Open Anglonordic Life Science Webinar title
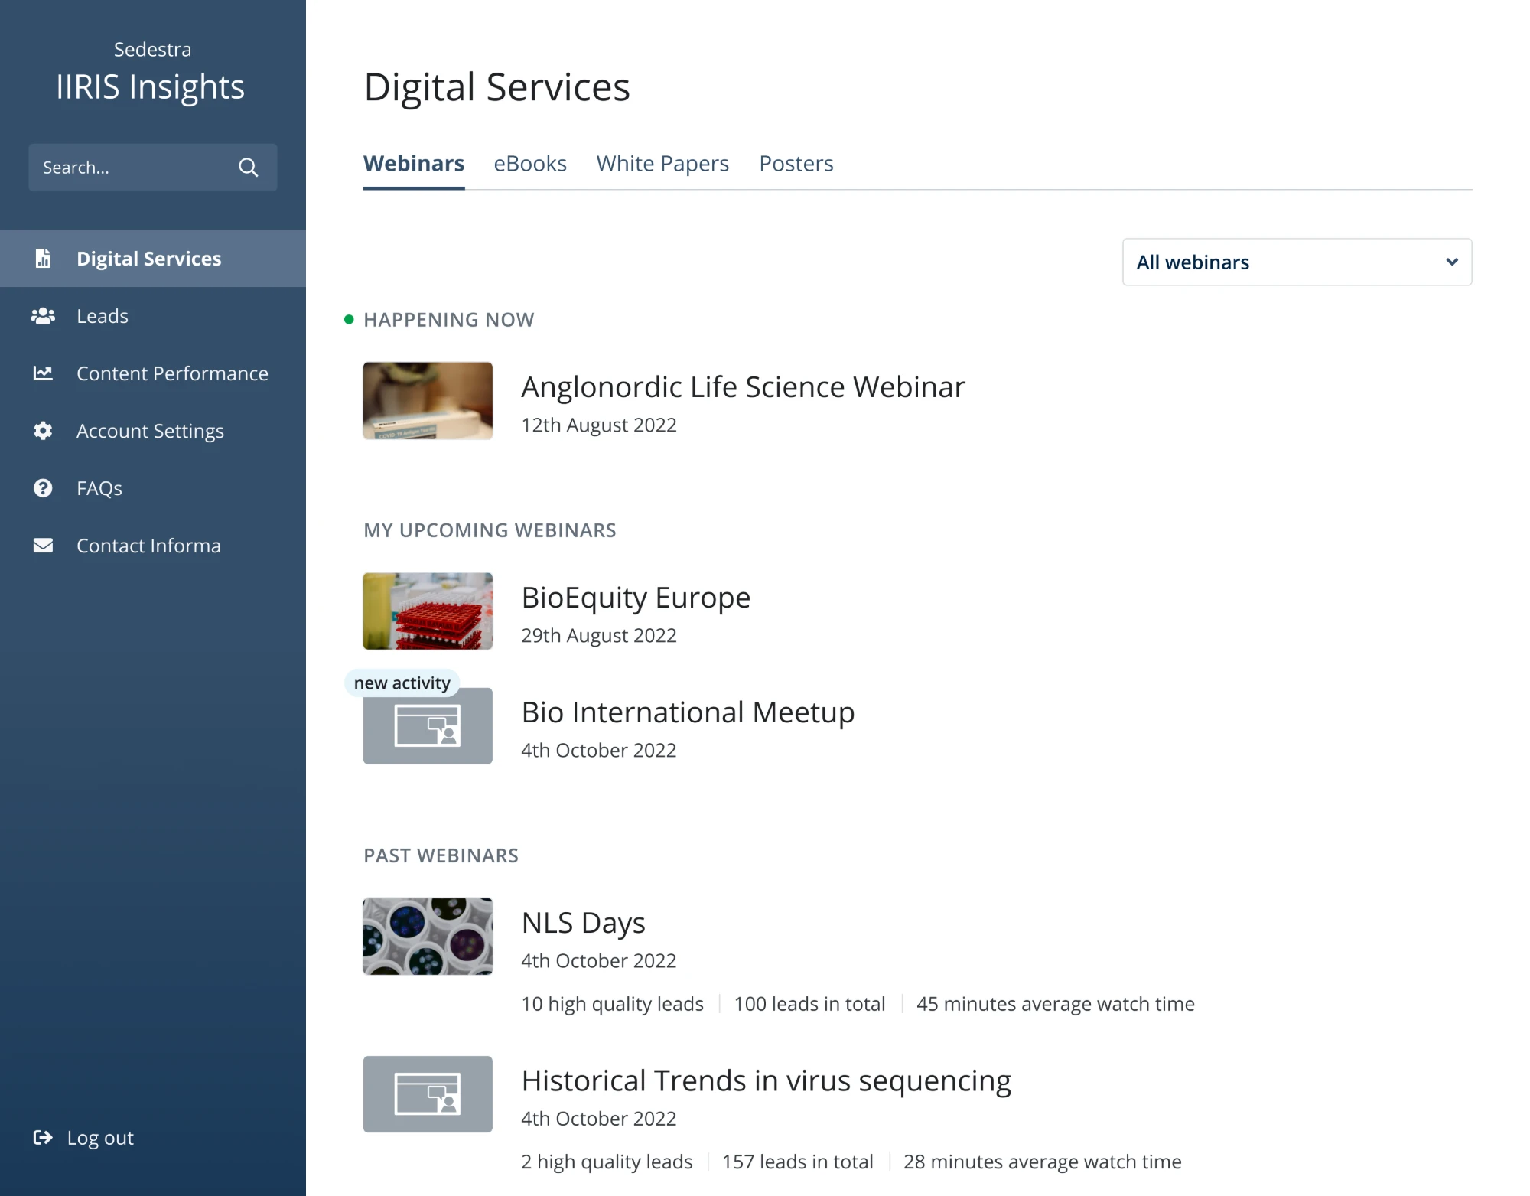Image resolution: width=1530 pixels, height=1196 pixels. 743,387
